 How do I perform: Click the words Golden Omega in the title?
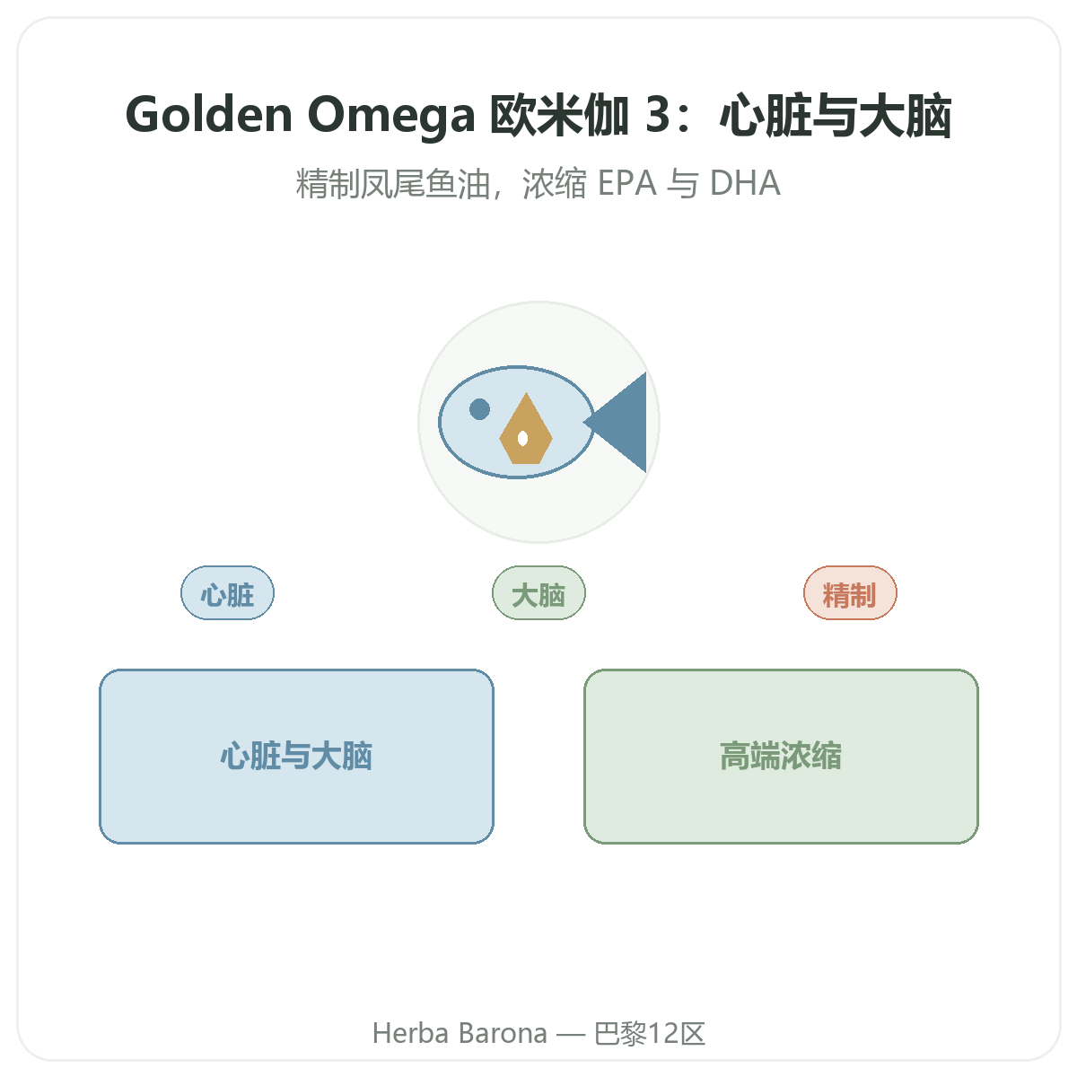point(301,116)
